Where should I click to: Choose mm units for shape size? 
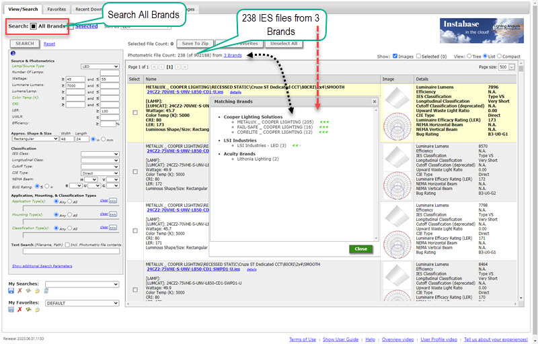point(103,139)
